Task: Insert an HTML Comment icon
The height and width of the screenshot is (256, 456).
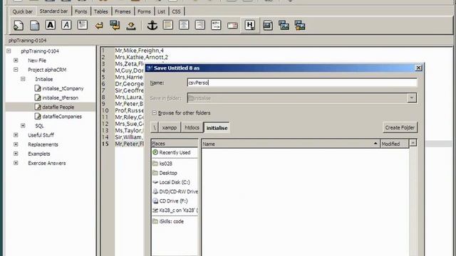Action: click(x=216, y=25)
